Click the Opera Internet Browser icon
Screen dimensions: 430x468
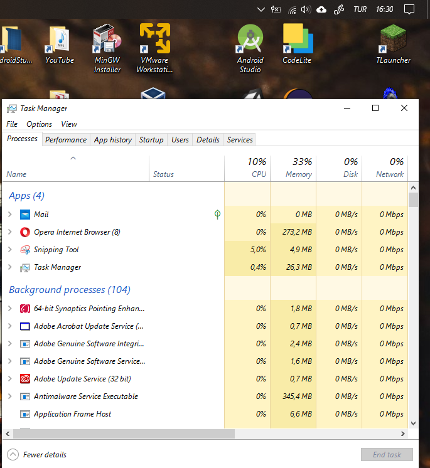click(x=25, y=232)
